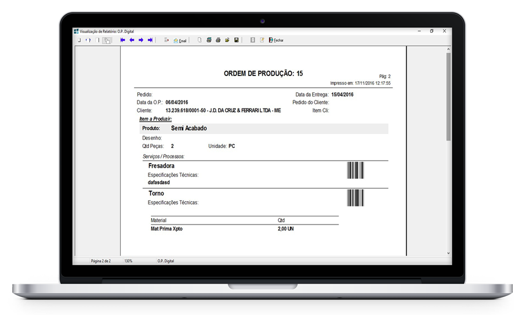Jump to the last page arrow
The image size is (522, 315).
[150, 40]
